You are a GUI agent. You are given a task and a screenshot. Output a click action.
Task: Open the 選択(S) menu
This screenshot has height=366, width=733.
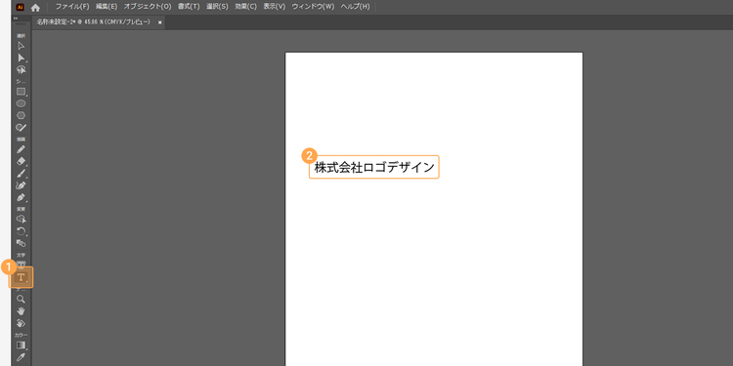coord(217,7)
